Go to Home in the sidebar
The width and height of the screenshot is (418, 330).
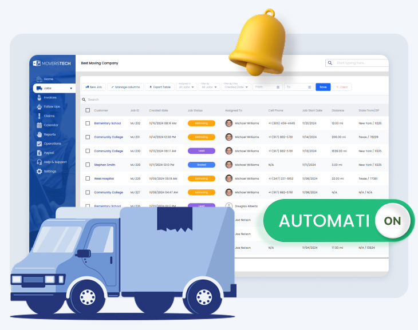tap(48, 79)
